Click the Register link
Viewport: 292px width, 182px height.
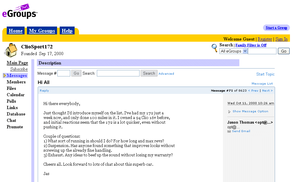tap(265, 39)
